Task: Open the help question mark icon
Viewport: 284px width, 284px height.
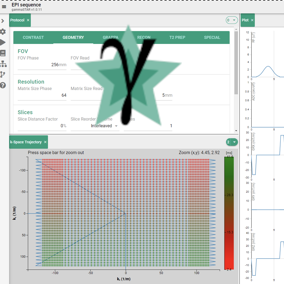Action: 3,85
